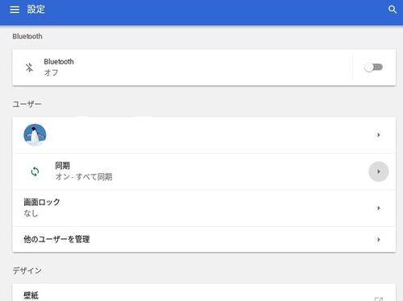
Task: Click the Bluetooth row label
Action: click(59, 62)
